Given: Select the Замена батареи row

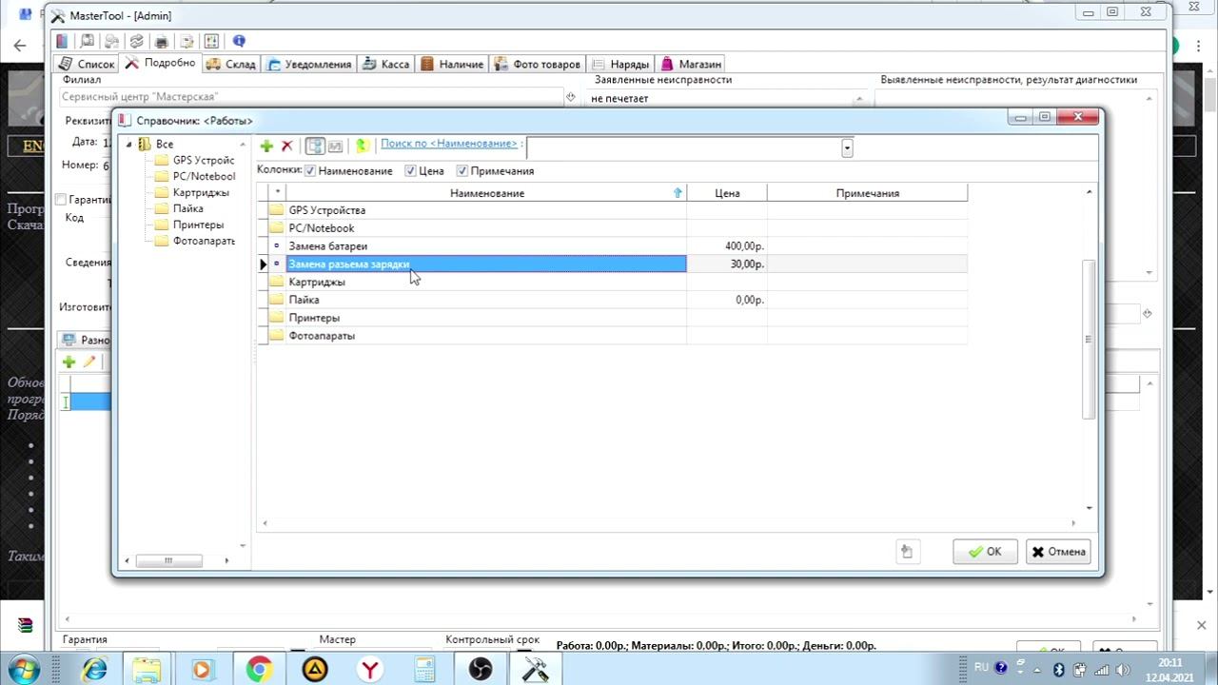Looking at the screenshot, I should pyautogui.click(x=614, y=246).
